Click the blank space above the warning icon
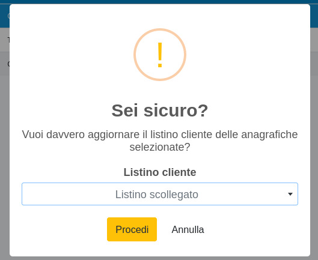Viewport: 318px width, 260px height. (x=160, y=16)
